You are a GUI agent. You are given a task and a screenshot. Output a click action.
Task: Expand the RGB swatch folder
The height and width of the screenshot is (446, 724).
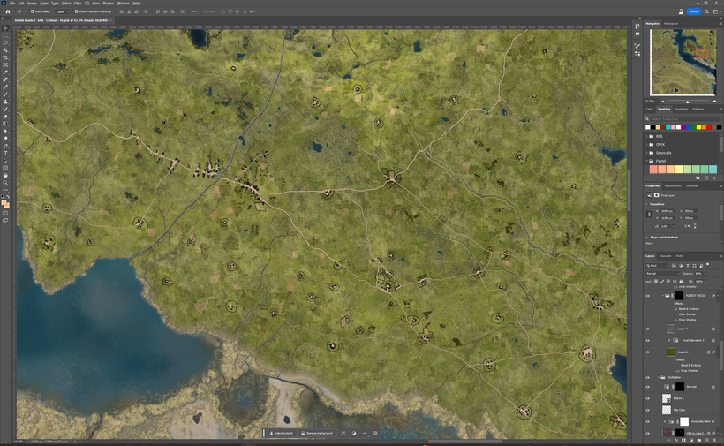pos(646,136)
